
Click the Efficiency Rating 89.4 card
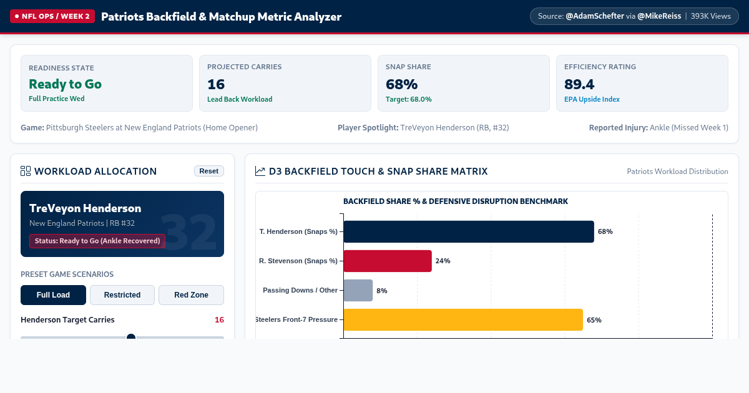point(642,83)
